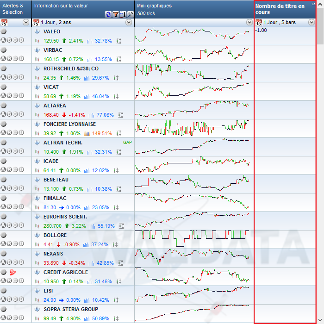
Task: Open the '1 Jour , 5 bars' dropdown arrow
Action: [x=312, y=22]
